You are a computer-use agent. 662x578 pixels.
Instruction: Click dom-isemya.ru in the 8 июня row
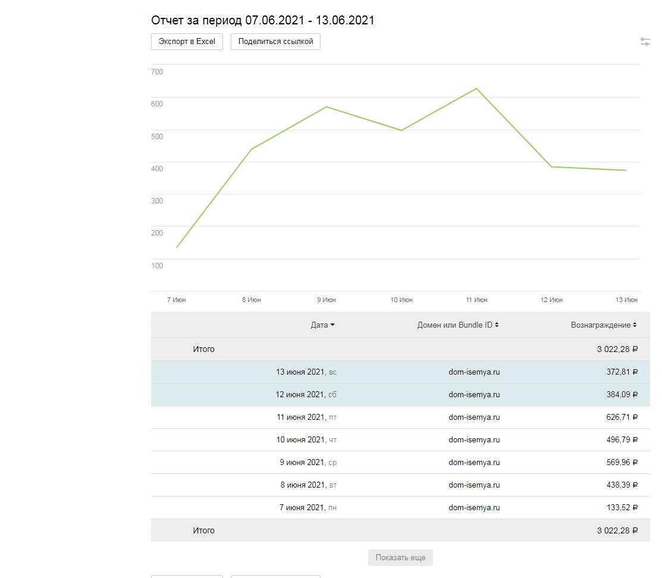coord(474,485)
